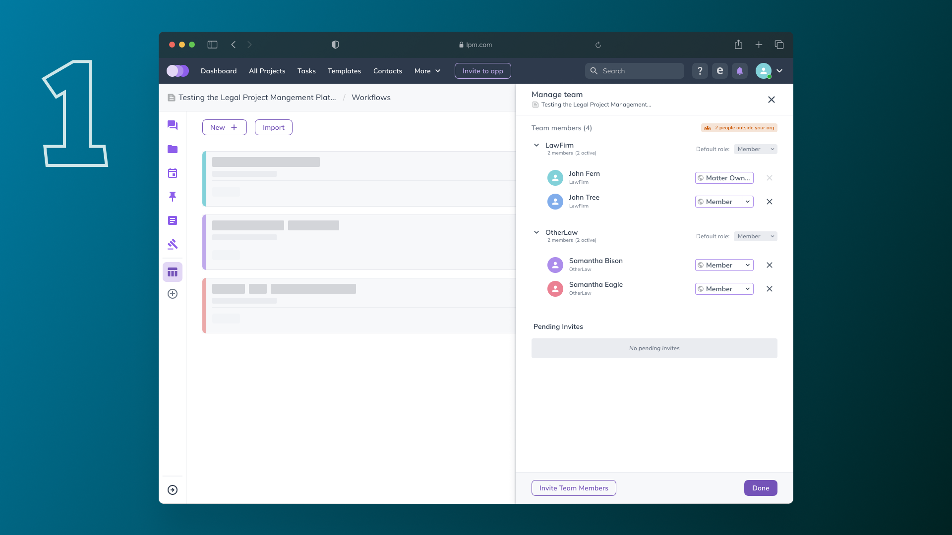Open the pinned items sidebar icon
The width and height of the screenshot is (952, 535).
(173, 197)
